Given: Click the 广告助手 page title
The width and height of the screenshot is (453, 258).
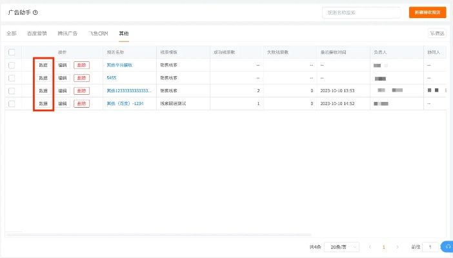Looking at the screenshot, I should pyautogui.click(x=19, y=12).
